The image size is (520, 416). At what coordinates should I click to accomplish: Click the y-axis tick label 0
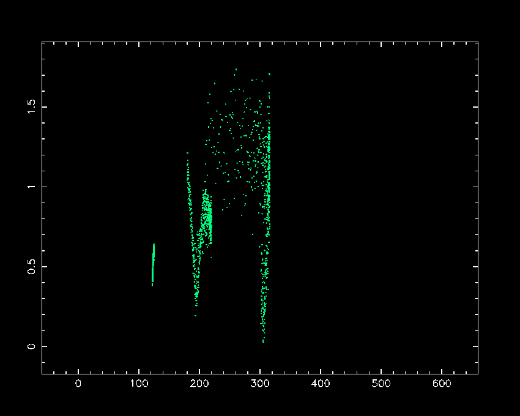coord(31,346)
